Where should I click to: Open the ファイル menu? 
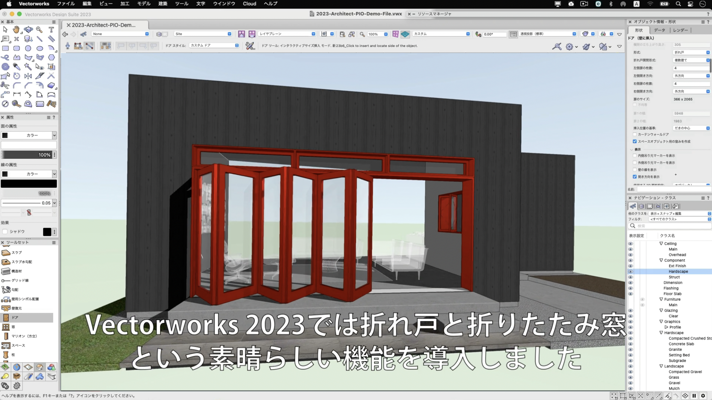click(x=66, y=4)
